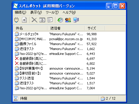Click envelope icon of 【締切目前!!】1 row
Viewport: 139px width, 104px height.
17,73
